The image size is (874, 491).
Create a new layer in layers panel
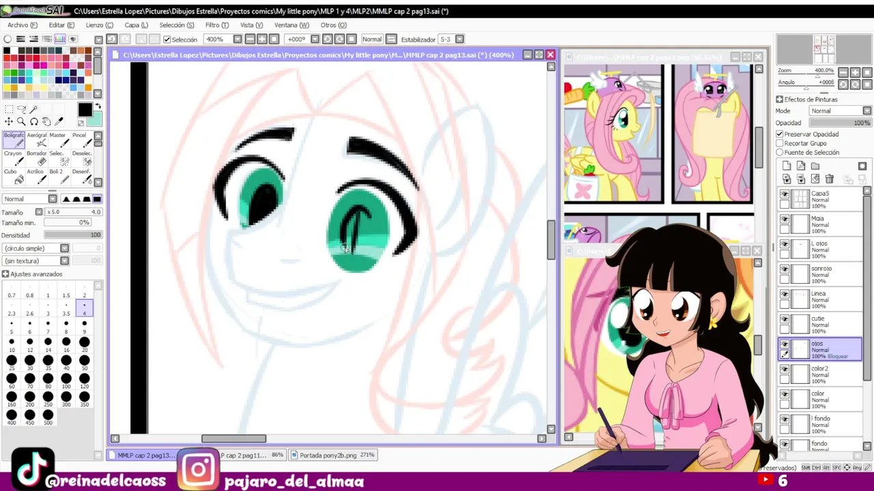tap(787, 166)
